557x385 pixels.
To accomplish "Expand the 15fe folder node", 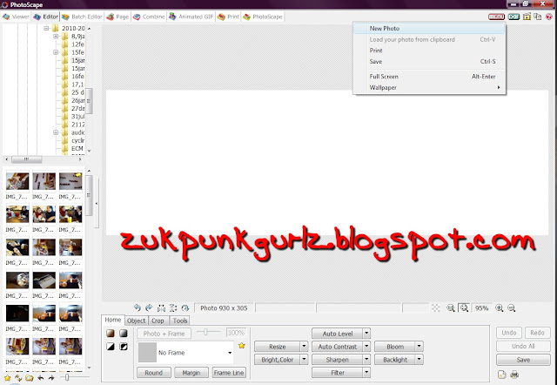I will pyautogui.click(x=56, y=52).
